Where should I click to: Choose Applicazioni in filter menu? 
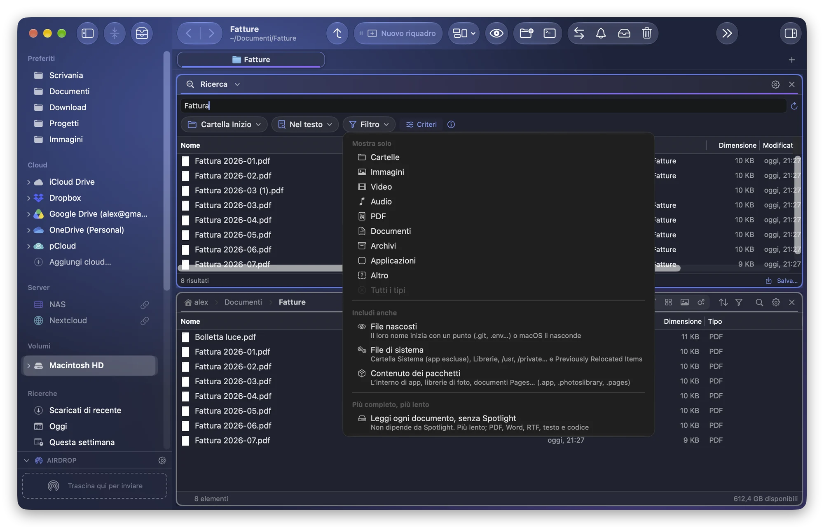point(499,261)
